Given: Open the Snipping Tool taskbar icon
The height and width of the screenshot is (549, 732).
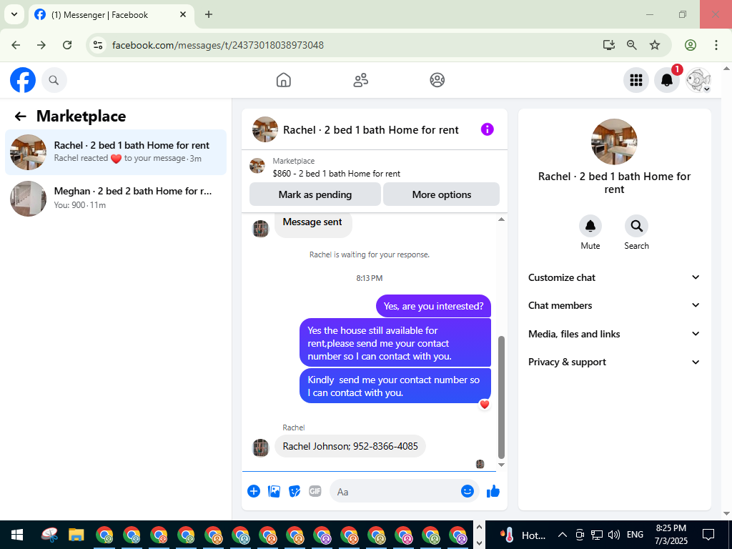Looking at the screenshot, I should click(49, 535).
